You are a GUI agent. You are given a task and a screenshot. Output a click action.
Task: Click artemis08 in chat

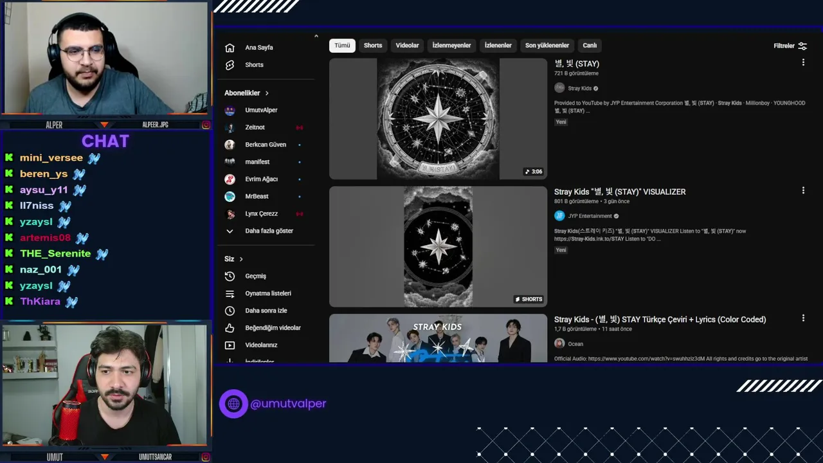45,238
